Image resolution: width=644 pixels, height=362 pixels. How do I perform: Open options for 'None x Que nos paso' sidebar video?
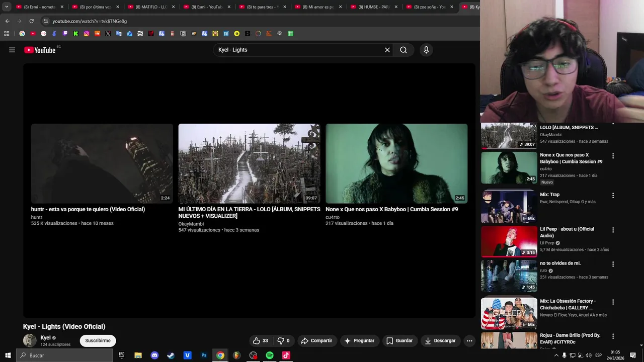point(613,156)
